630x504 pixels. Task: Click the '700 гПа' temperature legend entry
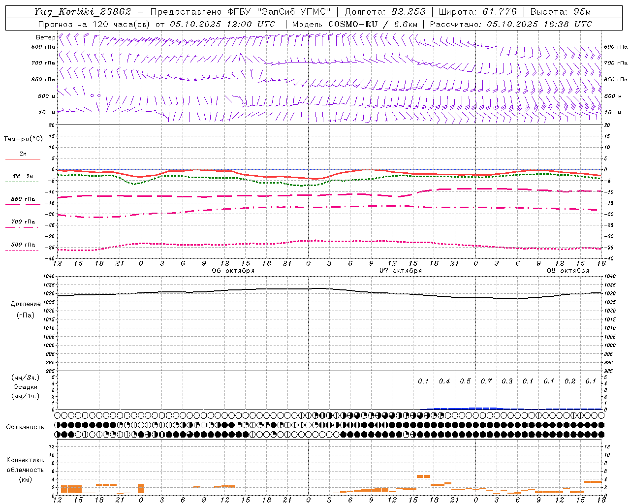pos(23,222)
